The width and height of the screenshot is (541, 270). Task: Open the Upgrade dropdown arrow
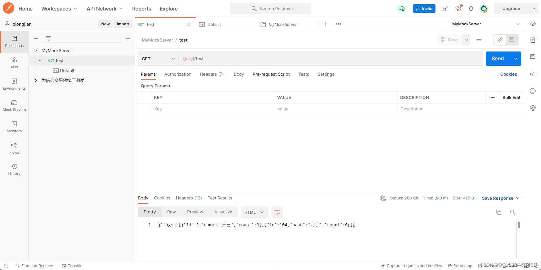(534, 9)
